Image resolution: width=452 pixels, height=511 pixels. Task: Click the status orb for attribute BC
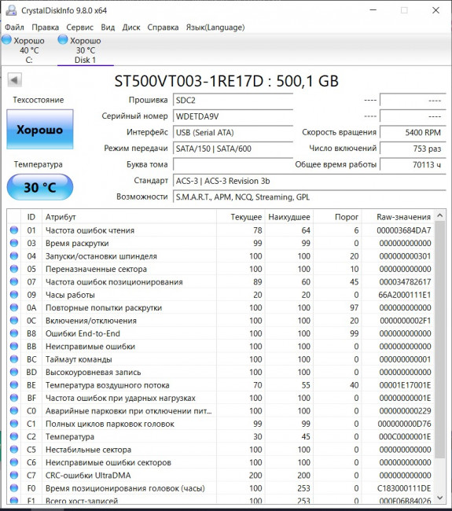tap(14, 359)
